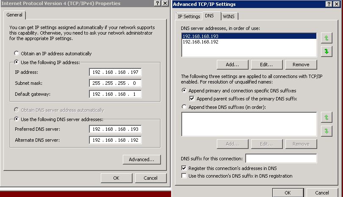343x197 pixels.
Task: Click Cancel in IPv4 Properties dialog
Action: (150, 178)
